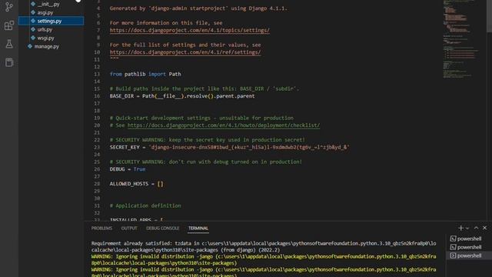The height and width of the screenshot is (277, 492).
Task: Click the Python file icon beside manage.py
Action: [30, 46]
